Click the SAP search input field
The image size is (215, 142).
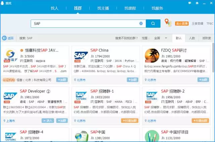[84, 23]
